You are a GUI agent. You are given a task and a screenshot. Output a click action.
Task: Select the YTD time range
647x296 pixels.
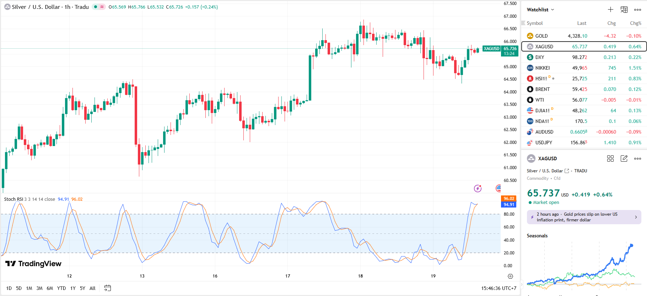coord(61,288)
